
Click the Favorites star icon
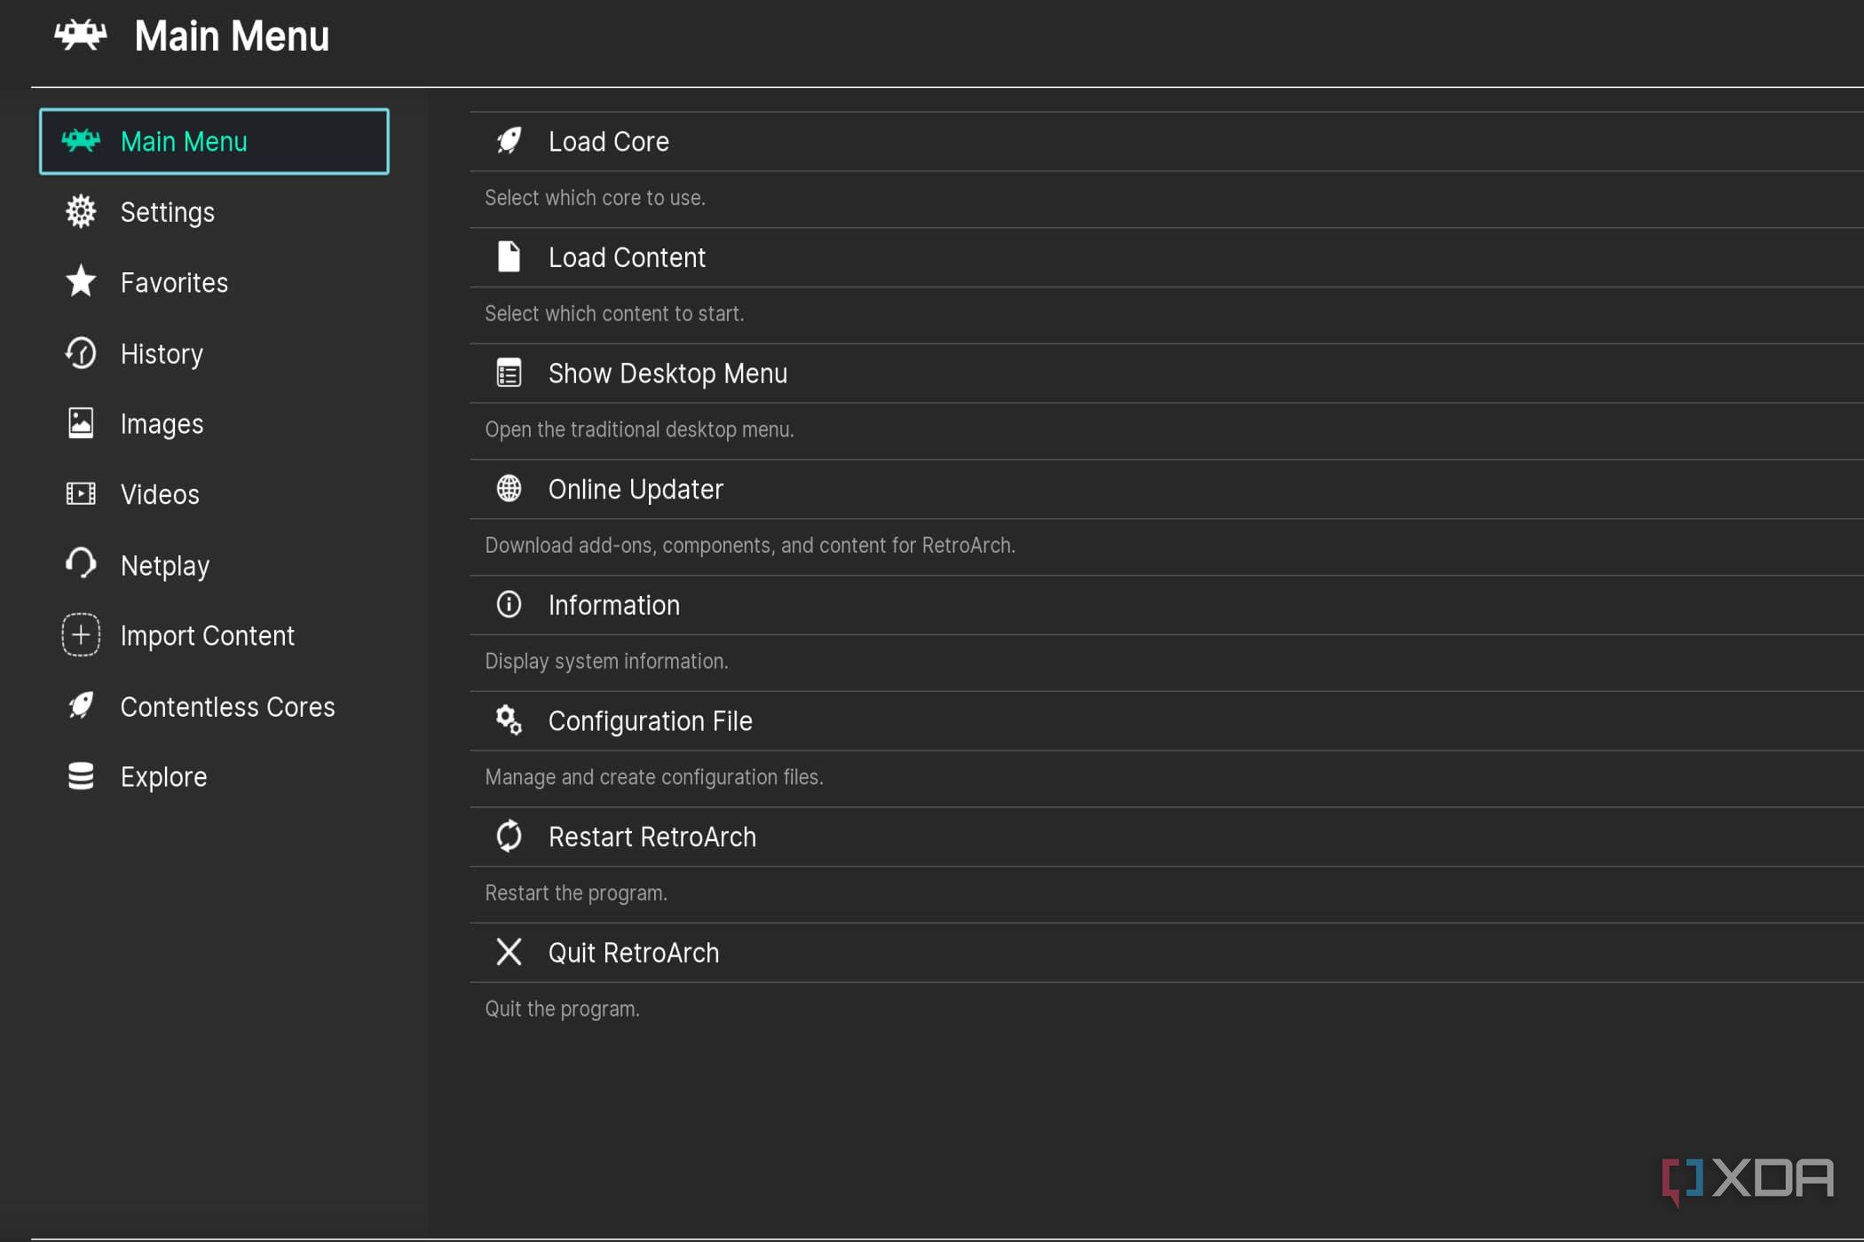81,281
